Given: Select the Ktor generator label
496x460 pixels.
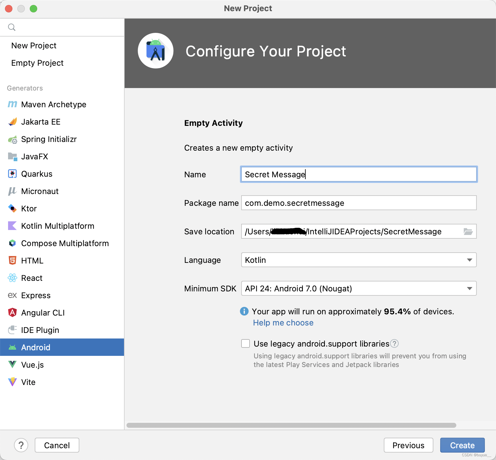Looking at the screenshot, I should [29, 209].
